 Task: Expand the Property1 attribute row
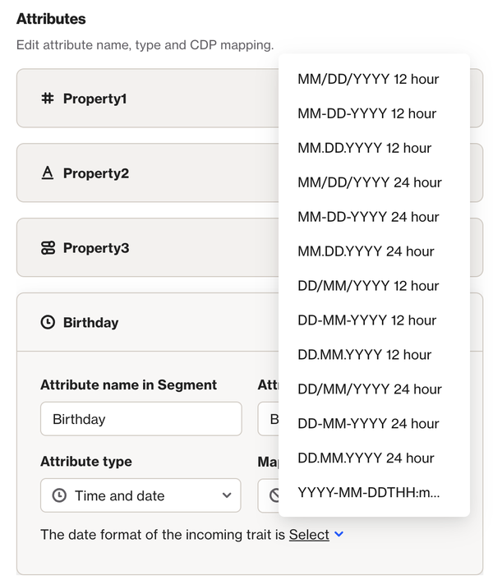point(148,99)
